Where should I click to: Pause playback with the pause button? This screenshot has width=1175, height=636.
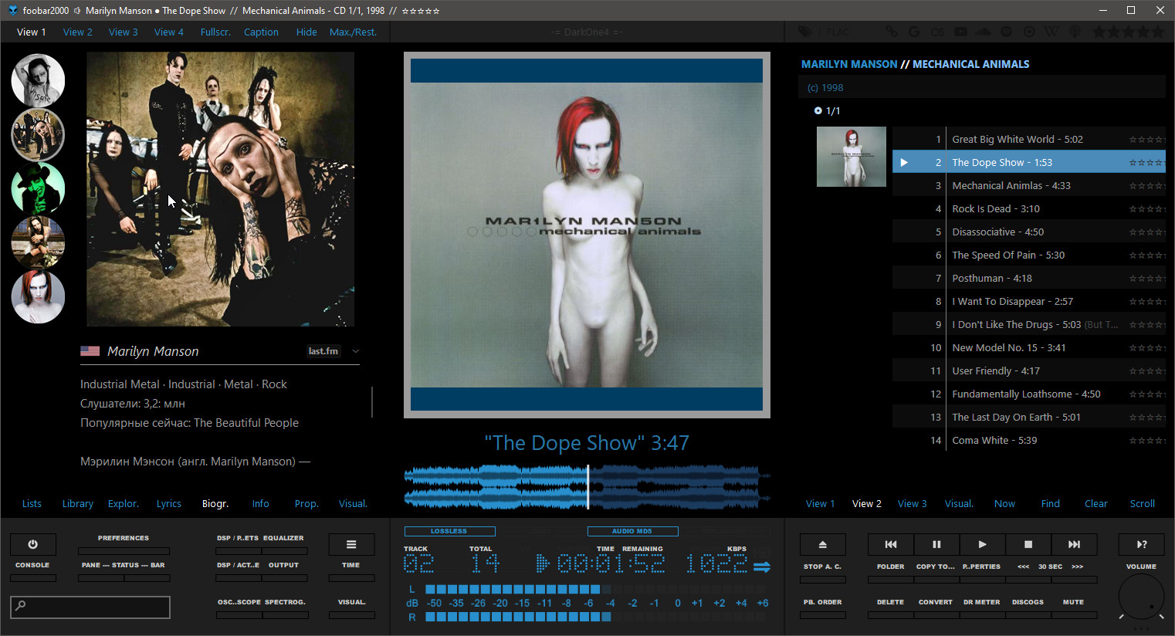click(936, 544)
